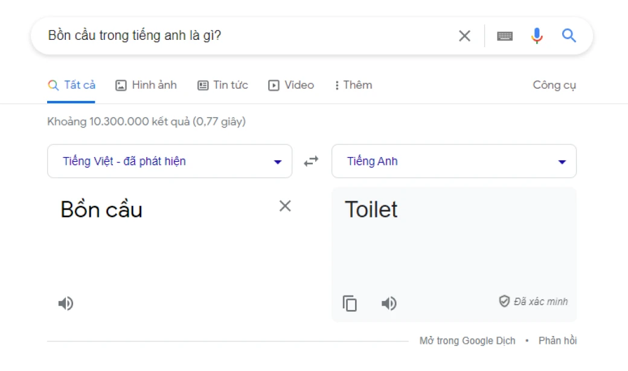Expand the 'Thêm' more options menu
The image size is (628, 371).
tap(353, 85)
